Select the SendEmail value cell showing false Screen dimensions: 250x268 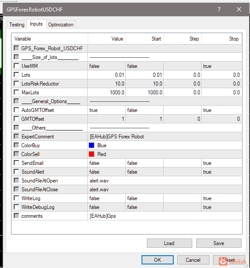point(107,163)
